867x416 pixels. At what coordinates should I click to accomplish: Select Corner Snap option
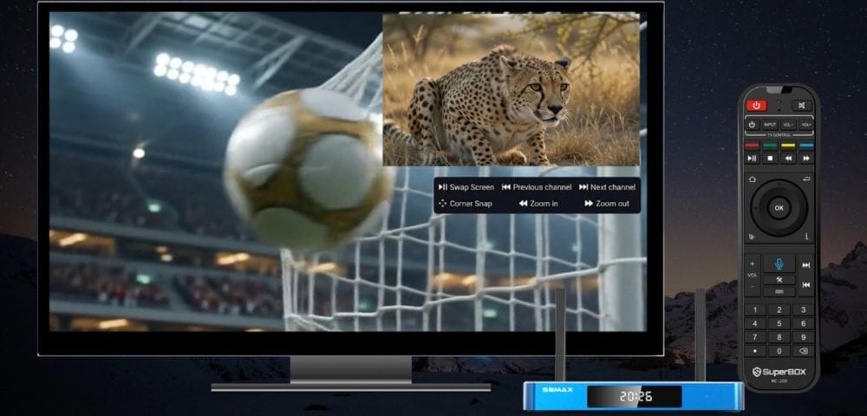(x=465, y=204)
